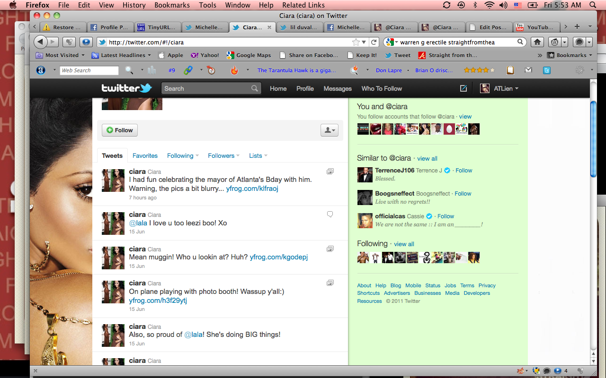
Task: Click the Twitter Search input field
Action: coord(206,88)
